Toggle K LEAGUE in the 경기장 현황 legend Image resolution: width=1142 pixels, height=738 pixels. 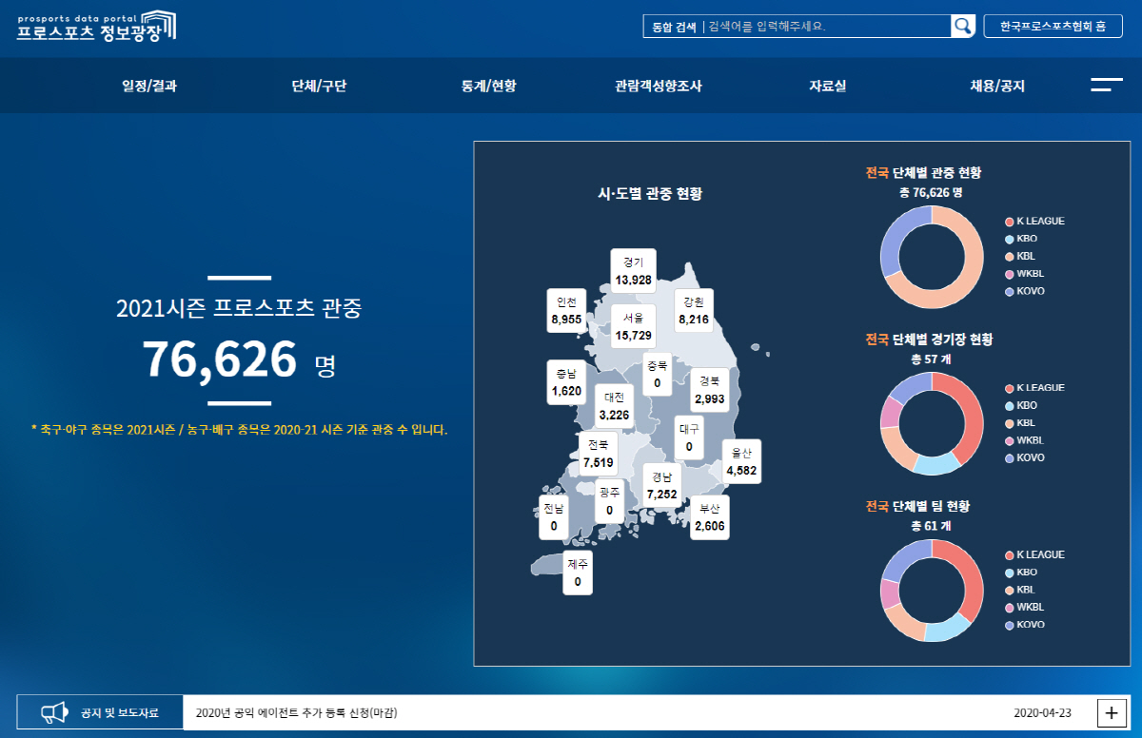[x=1034, y=388]
